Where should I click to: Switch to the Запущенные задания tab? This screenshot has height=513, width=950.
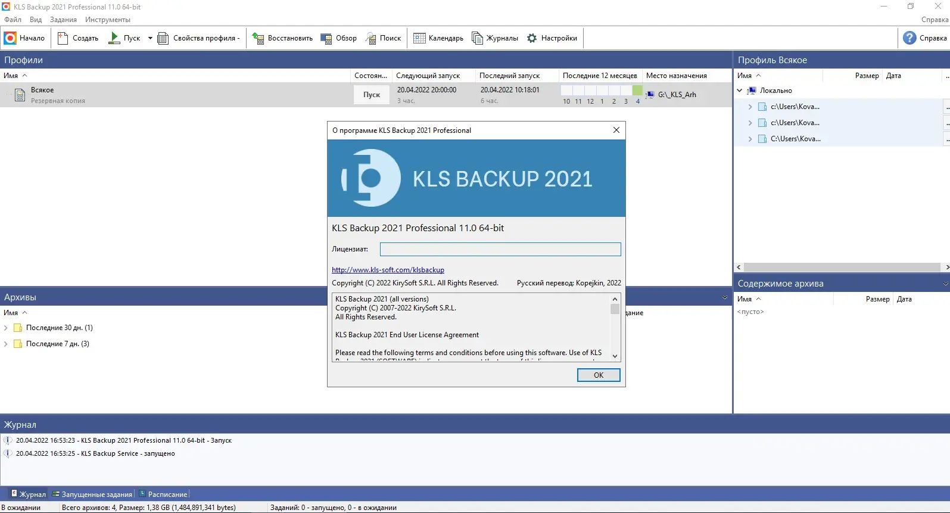pos(92,494)
